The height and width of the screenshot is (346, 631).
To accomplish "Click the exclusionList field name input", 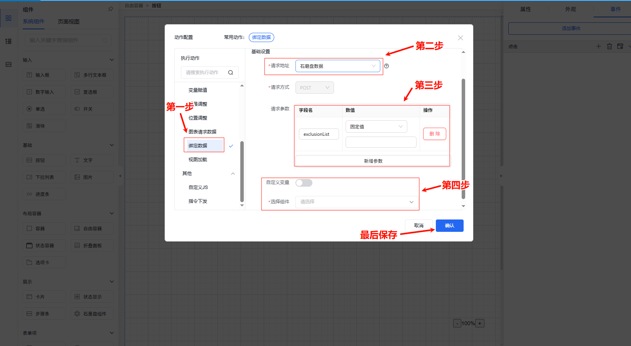I will pos(319,134).
